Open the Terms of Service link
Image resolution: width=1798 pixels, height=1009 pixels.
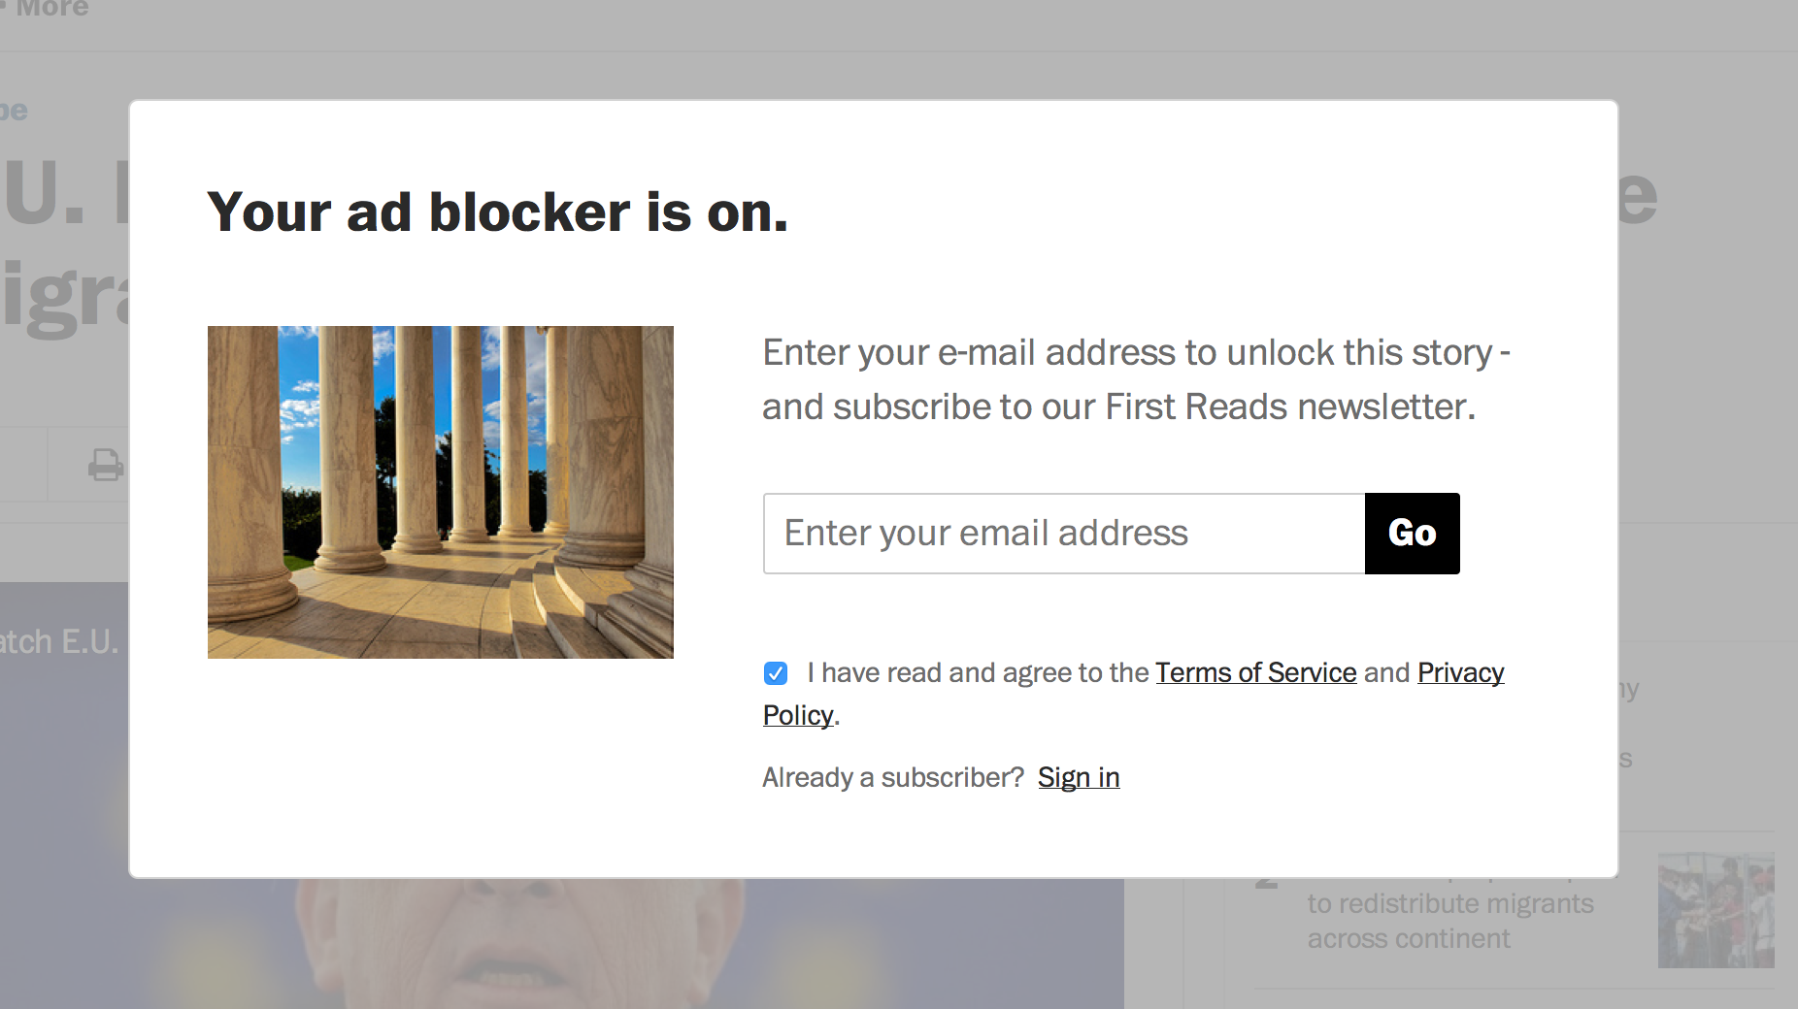pos(1255,672)
